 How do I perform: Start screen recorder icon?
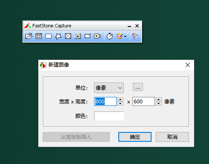click(97, 36)
